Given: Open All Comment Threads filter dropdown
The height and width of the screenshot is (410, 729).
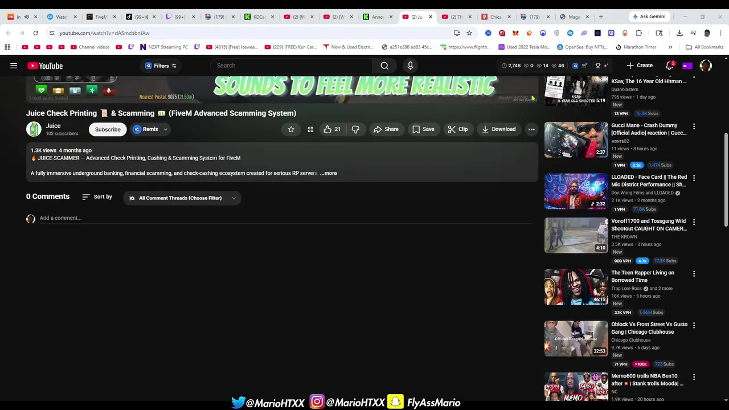Looking at the screenshot, I should pyautogui.click(x=182, y=198).
